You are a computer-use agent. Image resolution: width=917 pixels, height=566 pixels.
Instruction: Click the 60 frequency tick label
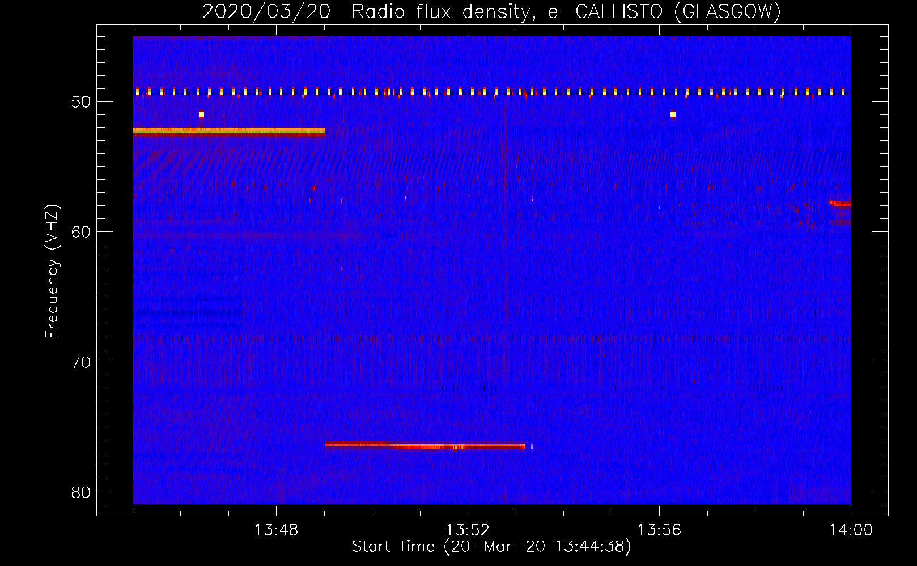[81, 231]
